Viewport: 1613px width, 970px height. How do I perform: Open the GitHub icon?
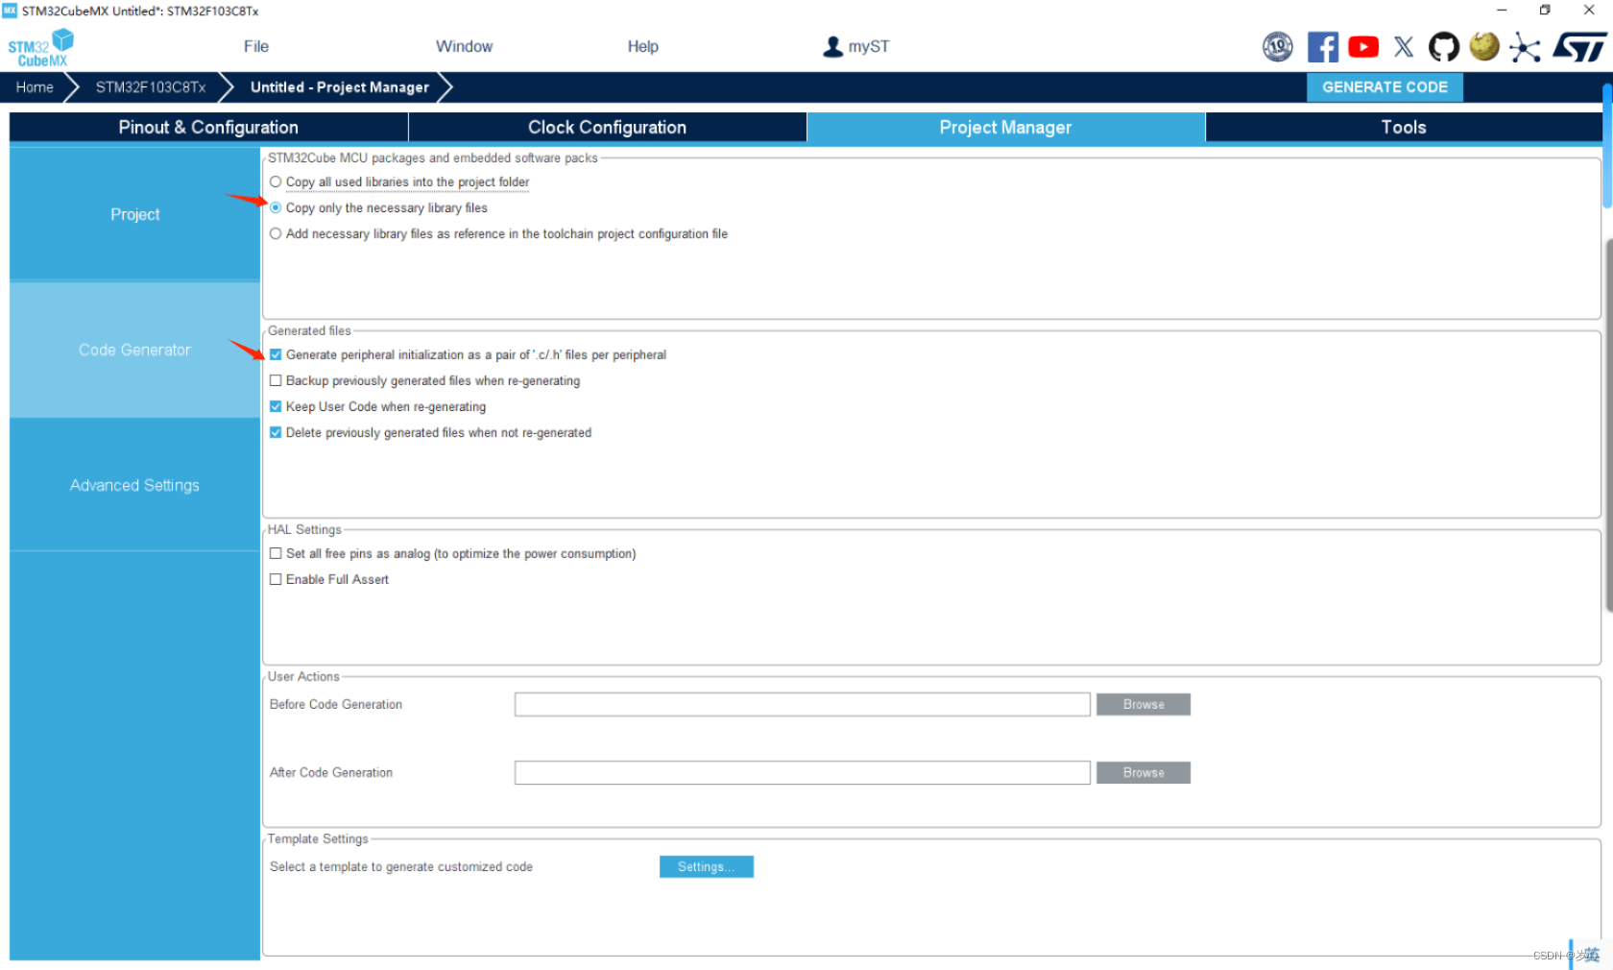click(1443, 47)
